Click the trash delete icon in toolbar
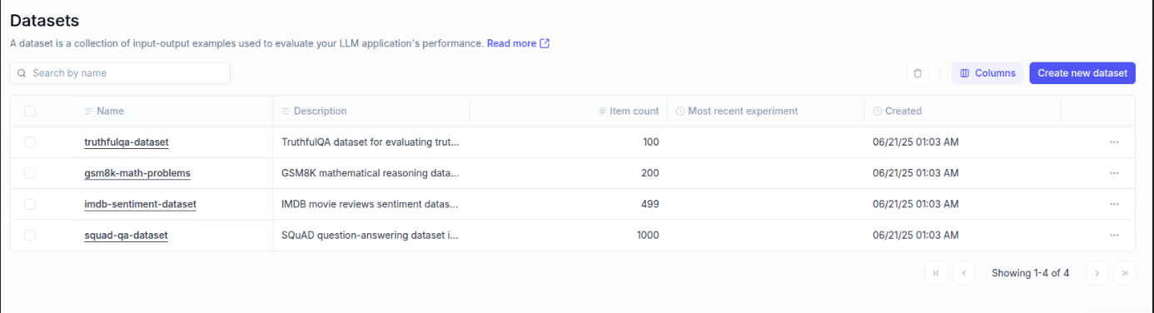 pyautogui.click(x=918, y=73)
